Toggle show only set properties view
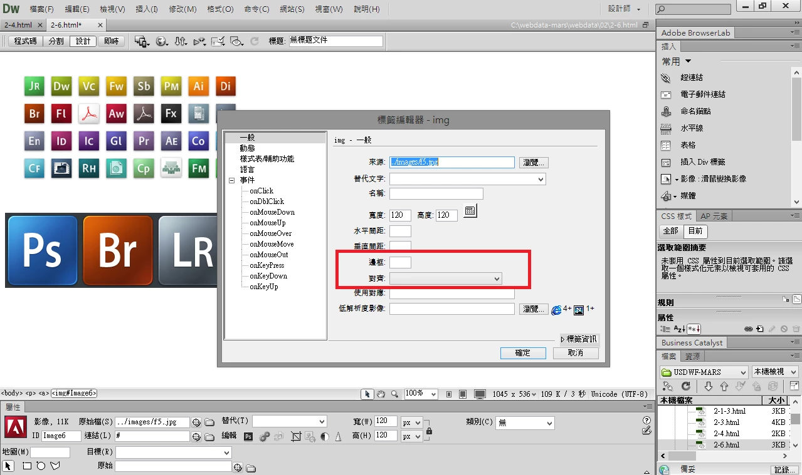This screenshot has height=475, width=802. coord(694,329)
